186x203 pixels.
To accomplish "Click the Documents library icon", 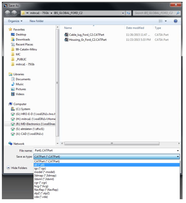I will click(x=13, y=79).
